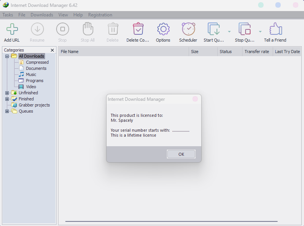Select the All Downloads label

[31, 56]
